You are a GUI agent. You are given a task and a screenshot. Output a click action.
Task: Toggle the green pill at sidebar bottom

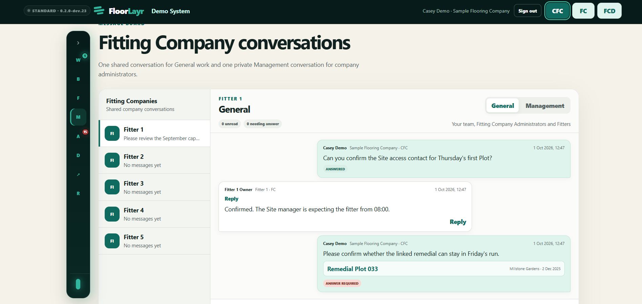(78, 284)
